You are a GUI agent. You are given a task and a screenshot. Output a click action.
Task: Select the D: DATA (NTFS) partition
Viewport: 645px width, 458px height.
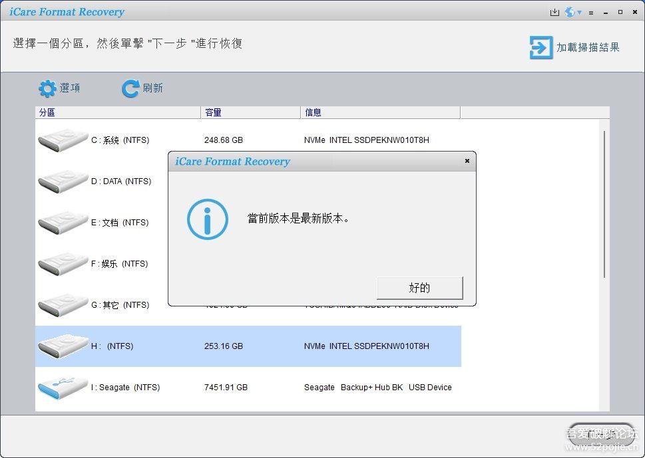[120, 181]
